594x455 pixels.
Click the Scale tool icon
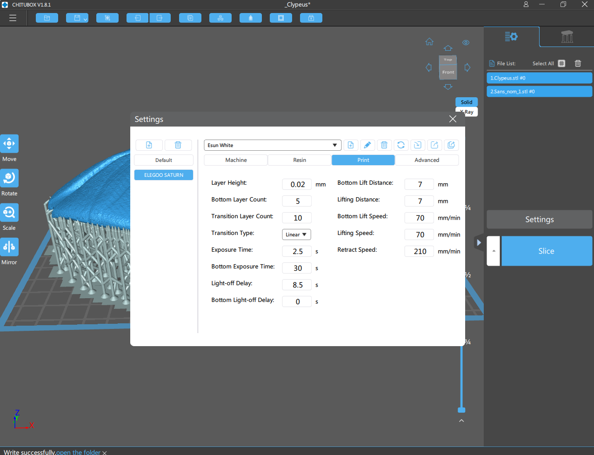tap(9, 213)
